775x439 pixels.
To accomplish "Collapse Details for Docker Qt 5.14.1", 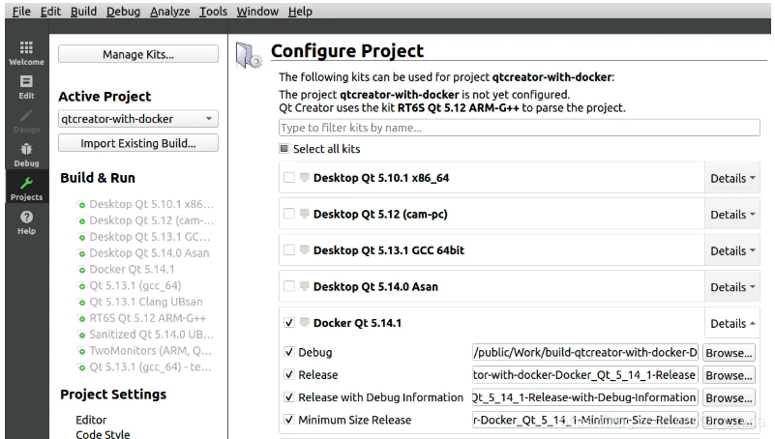I will click(x=732, y=323).
